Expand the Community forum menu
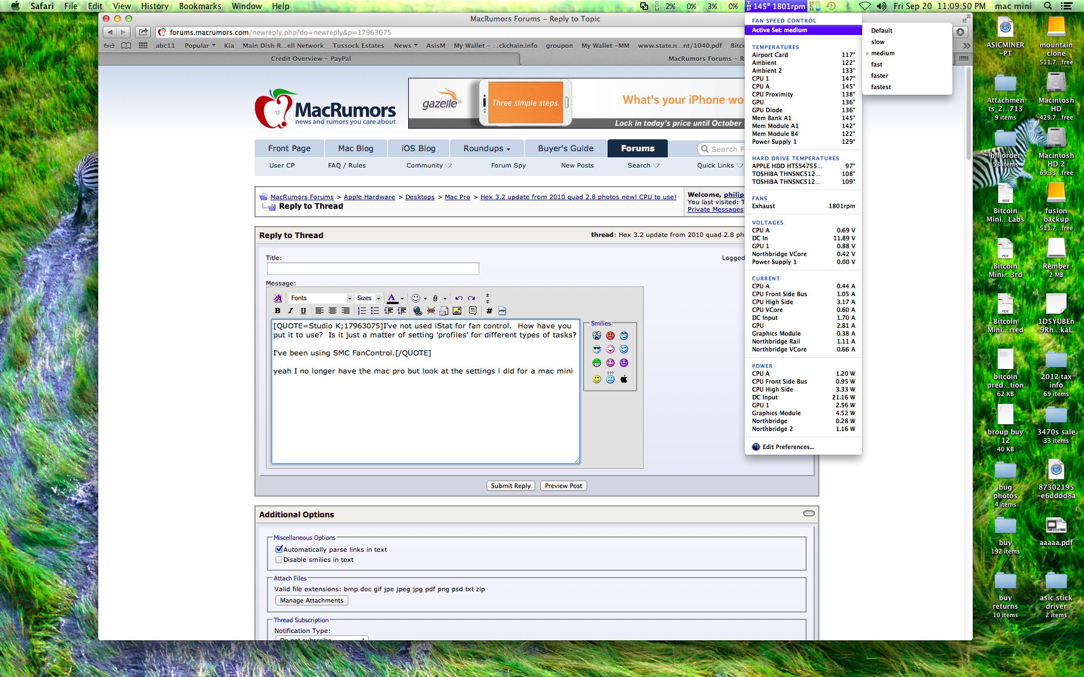This screenshot has width=1084, height=677. click(429, 165)
